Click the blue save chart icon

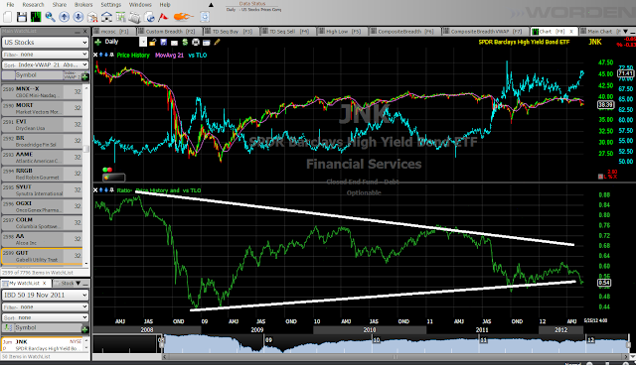pyautogui.click(x=163, y=42)
